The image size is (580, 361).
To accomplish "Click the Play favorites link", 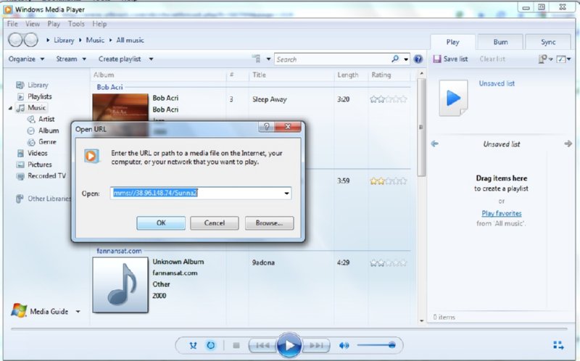I will 502,213.
